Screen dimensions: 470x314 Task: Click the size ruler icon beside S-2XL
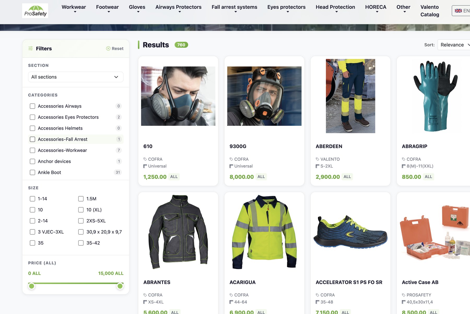[318, 166]
